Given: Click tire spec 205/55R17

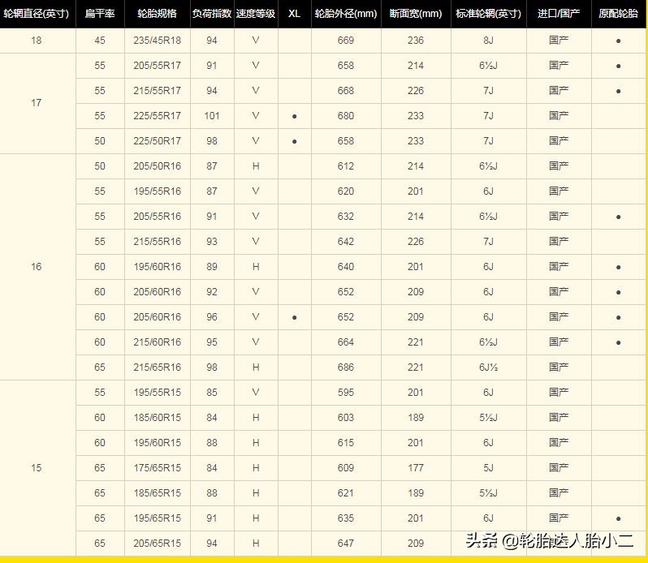Looking at the screenshot, I should pos(157,66).
